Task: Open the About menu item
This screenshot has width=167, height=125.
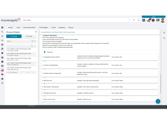Action: (18, 27)
